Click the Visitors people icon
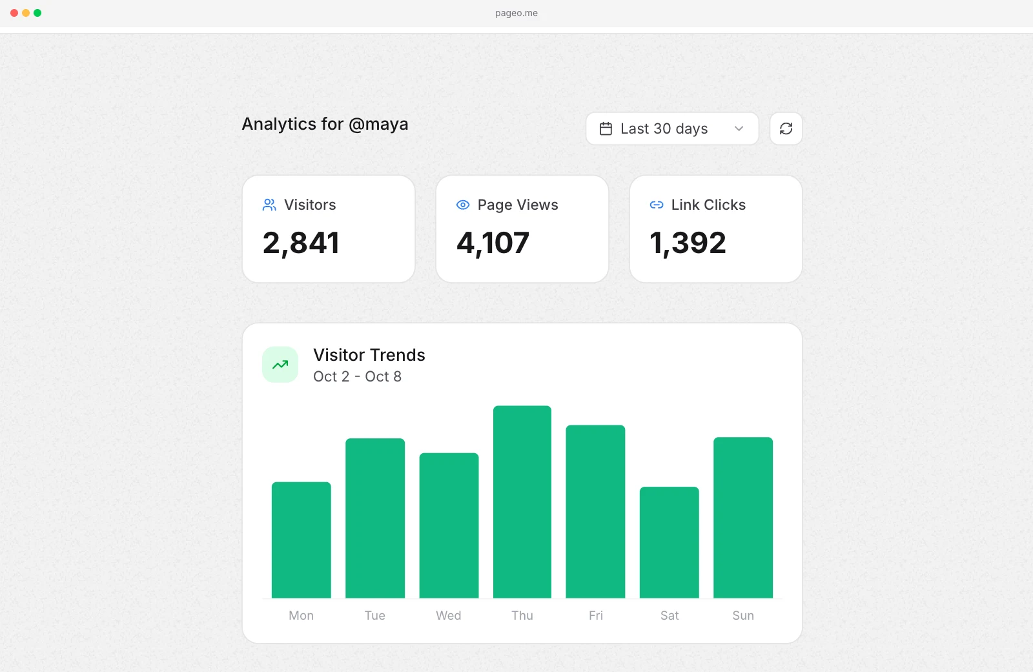Viewport: 1033px width, 672px height. point(269,205)
